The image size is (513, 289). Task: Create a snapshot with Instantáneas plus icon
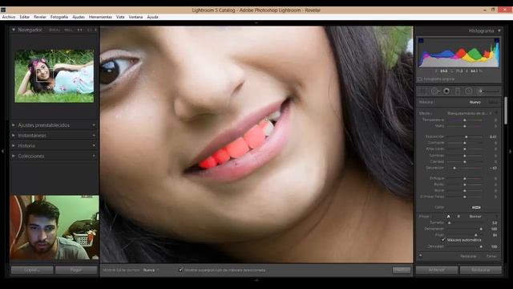coord(94,136)
